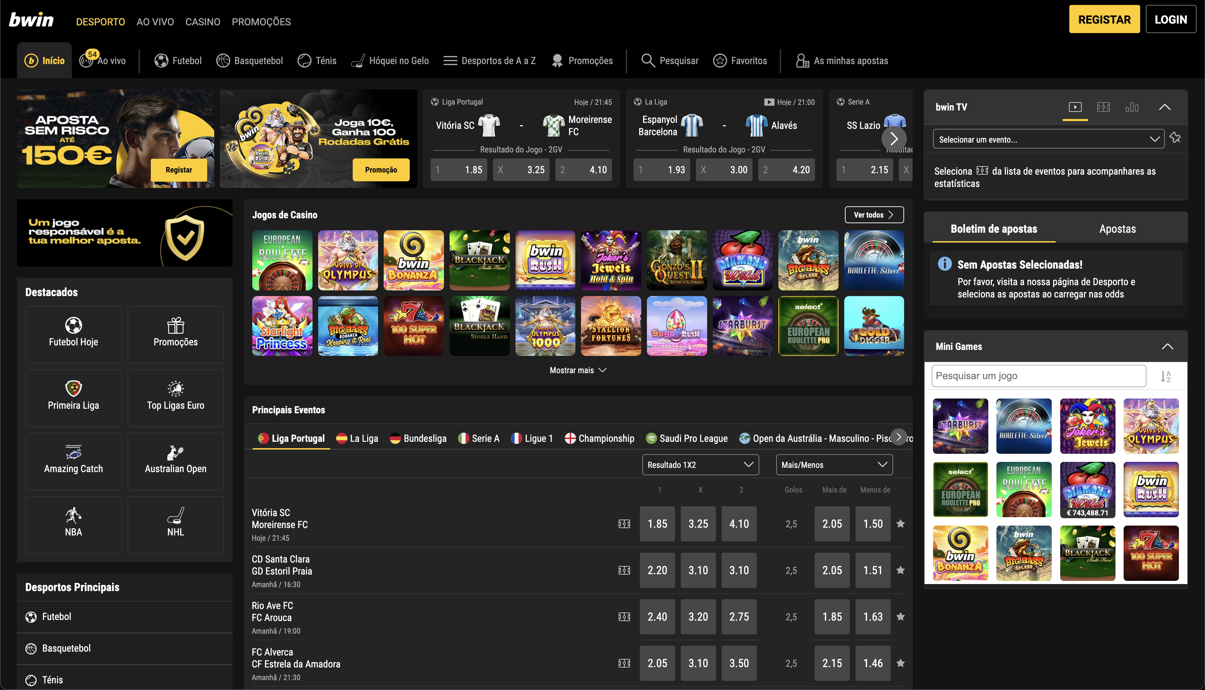Screen dimensions: 1205x690
Task: Star the CD Santa Clara vs GD Estoril Praia match
Action: [x=900, y=570]
